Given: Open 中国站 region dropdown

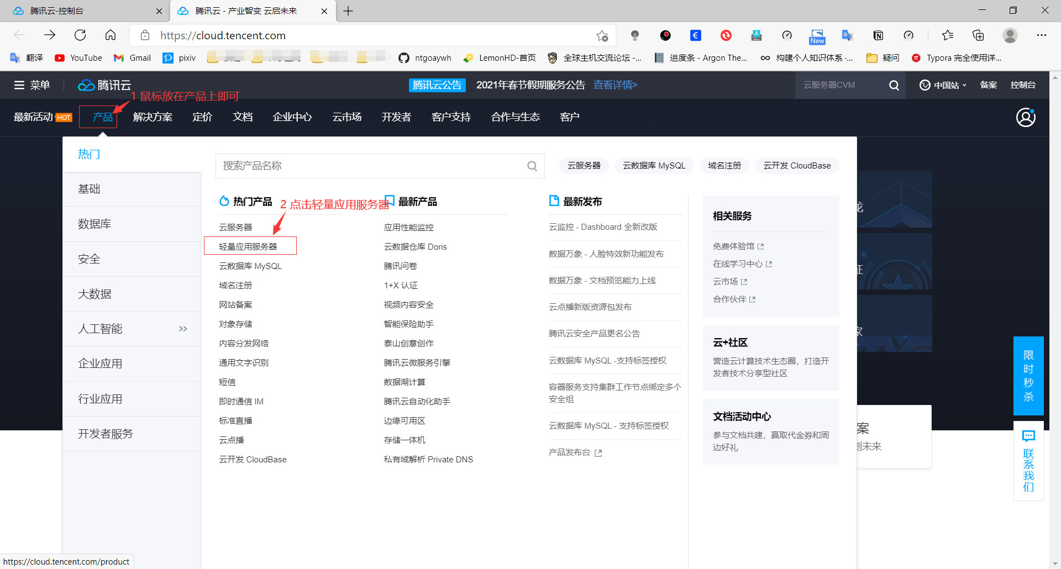Looking at the screenshot, I should (943, 85).
